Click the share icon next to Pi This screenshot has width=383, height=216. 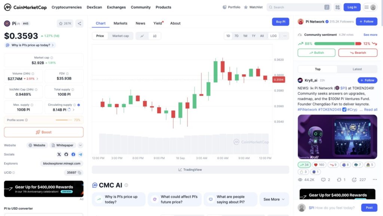tap(79, 24)
